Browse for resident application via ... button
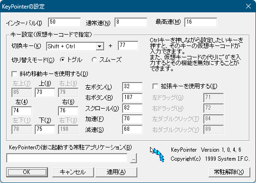Screen dimensions: 256x183 coord(133,158)
